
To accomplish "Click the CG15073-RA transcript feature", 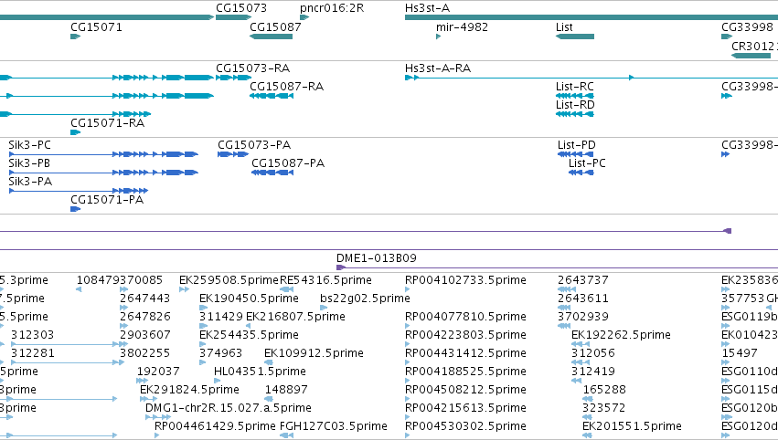I will click(x=233, y=78).
